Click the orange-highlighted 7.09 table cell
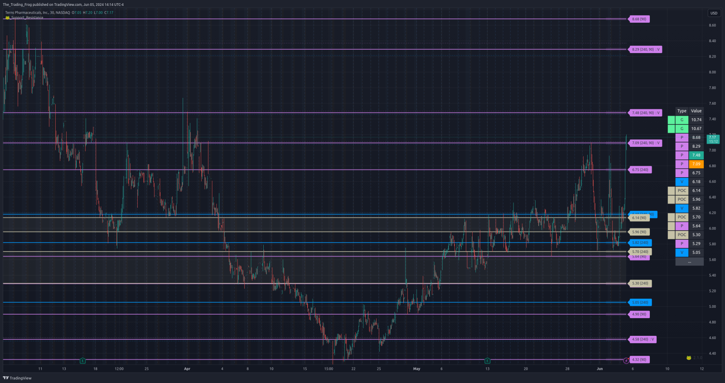 pos(696,164)
